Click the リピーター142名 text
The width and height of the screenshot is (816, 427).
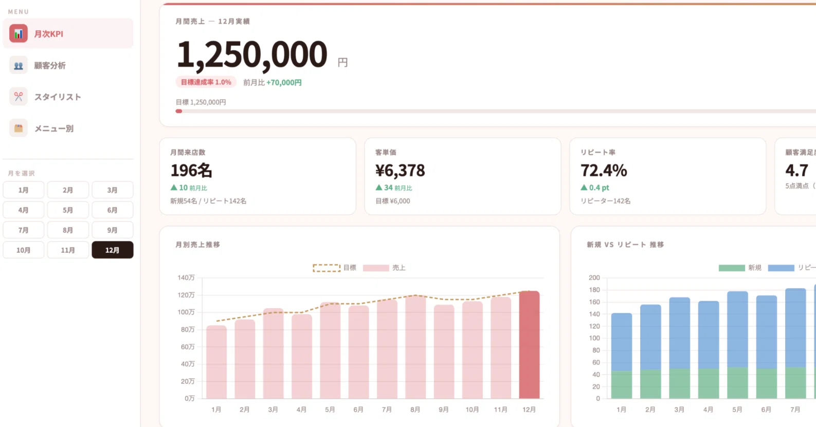click(606, 201)
